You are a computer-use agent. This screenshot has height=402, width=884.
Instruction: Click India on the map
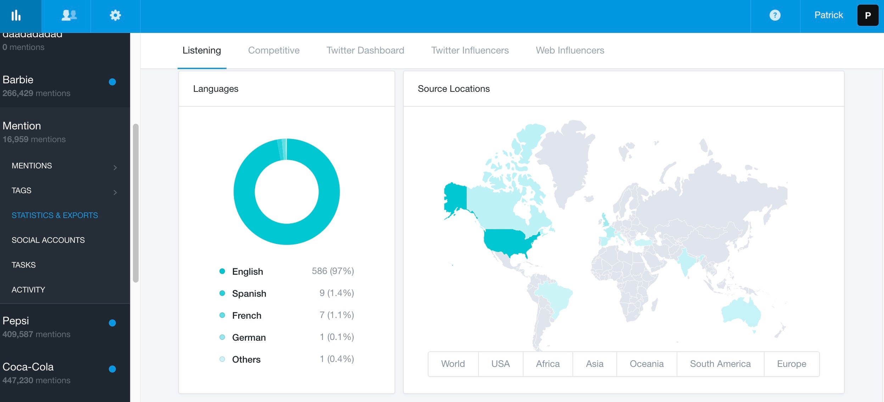click(686, 262)
